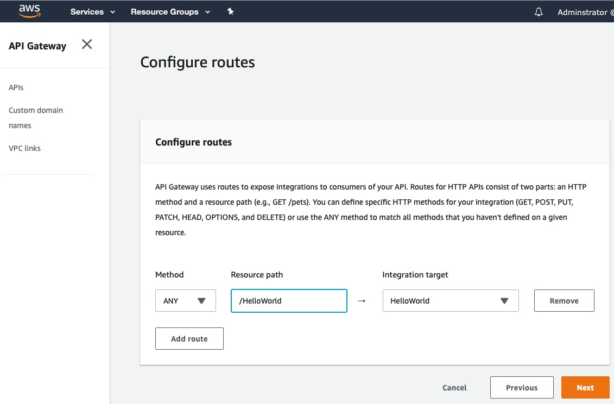Expand the Resource Groups menu
Viewport: 614px width, 404px height.
(170, 12)
